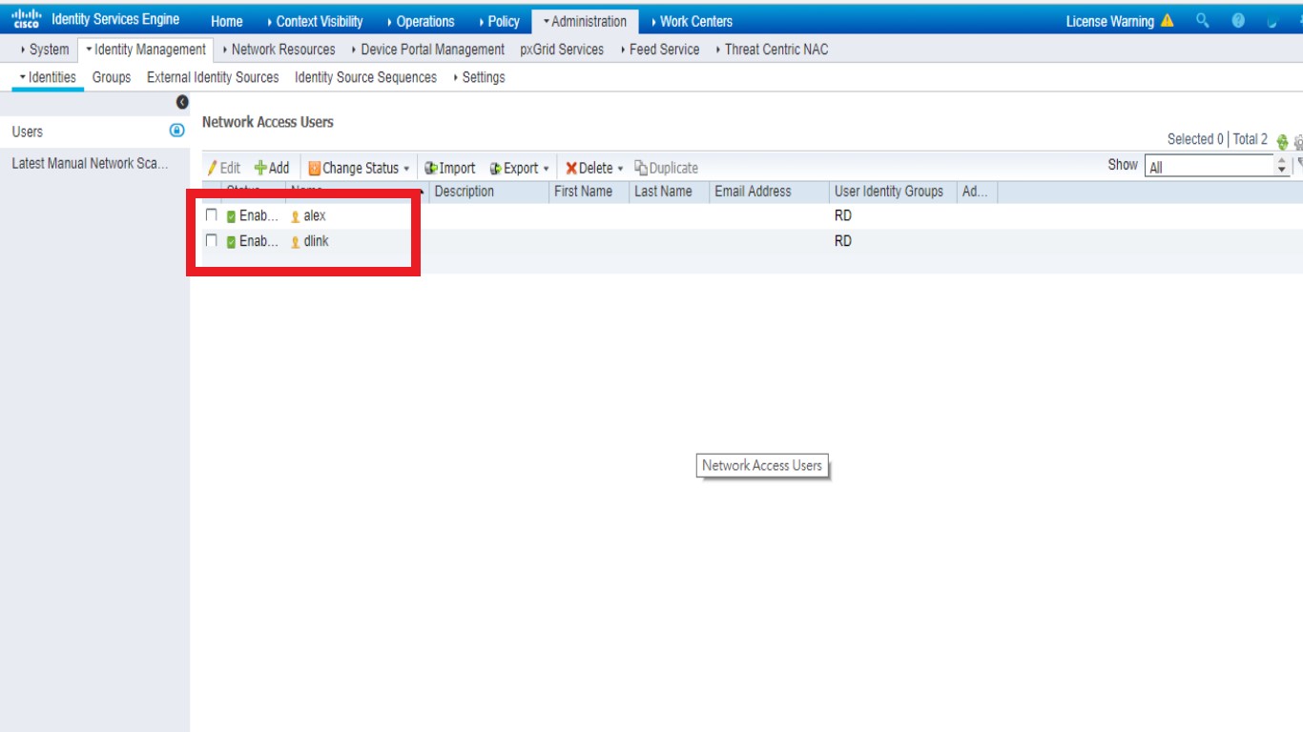
Task: Click RD group cell in dlink row
Action: tap(843, 242)
